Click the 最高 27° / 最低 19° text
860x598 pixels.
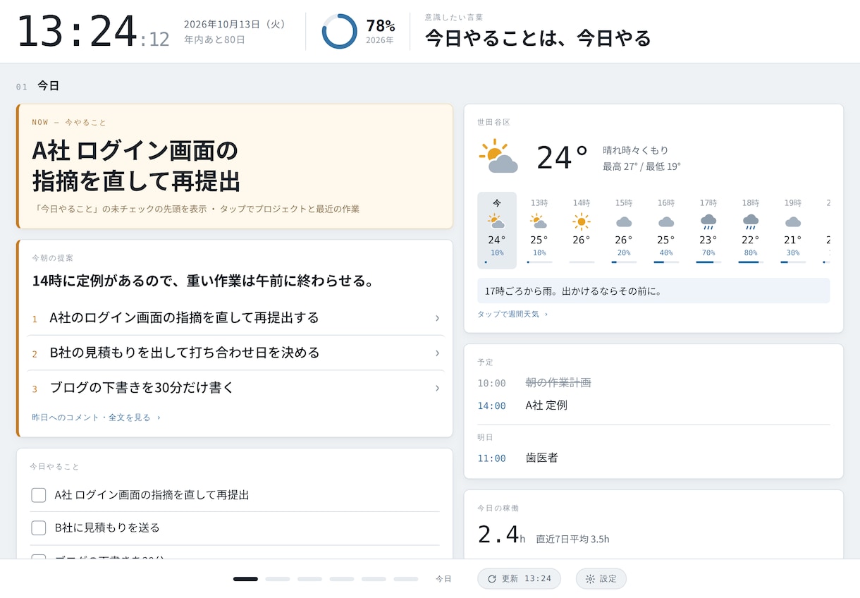point(641,167)
